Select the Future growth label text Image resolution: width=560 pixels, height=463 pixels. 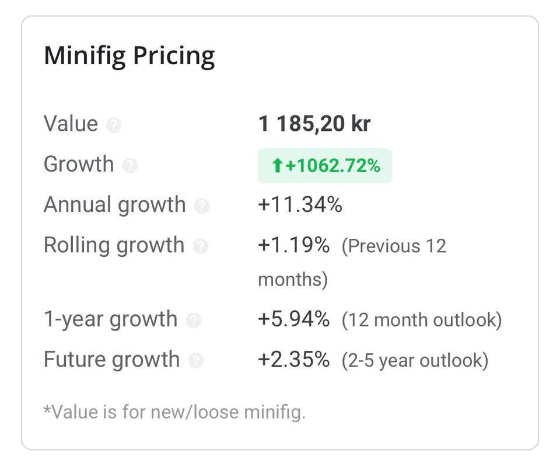[112, 360]
